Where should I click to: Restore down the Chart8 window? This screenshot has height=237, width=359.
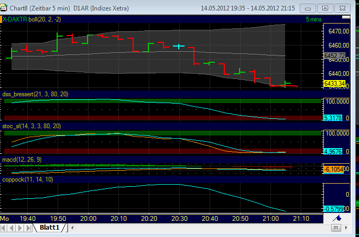coord(325,8)
